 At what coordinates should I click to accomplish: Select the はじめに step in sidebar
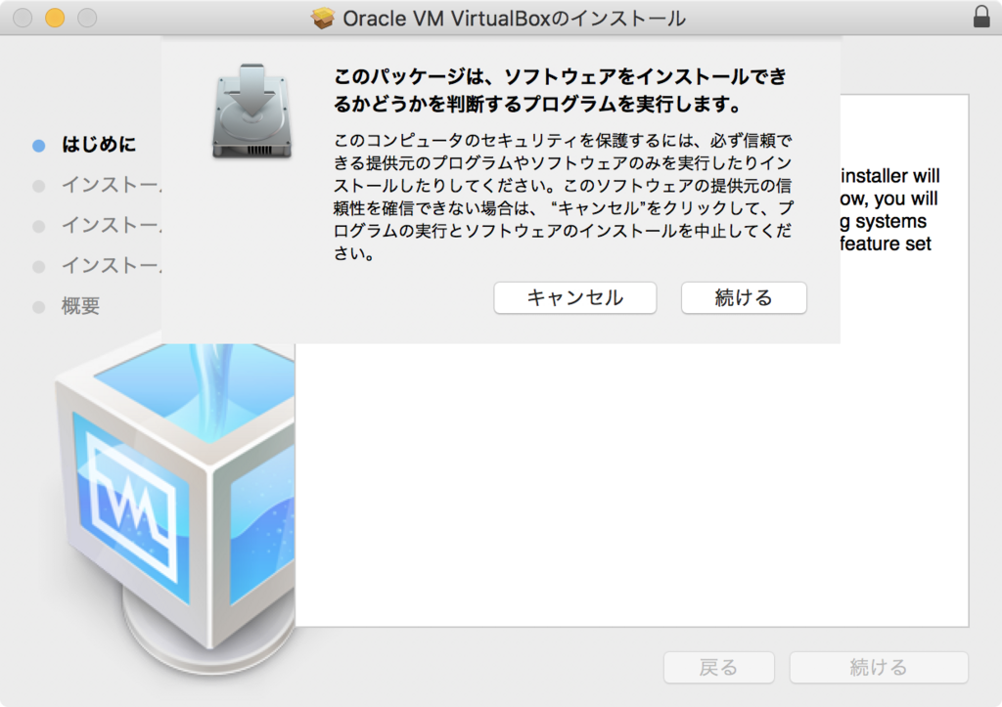pyautogui.click(x=99, y=145)
